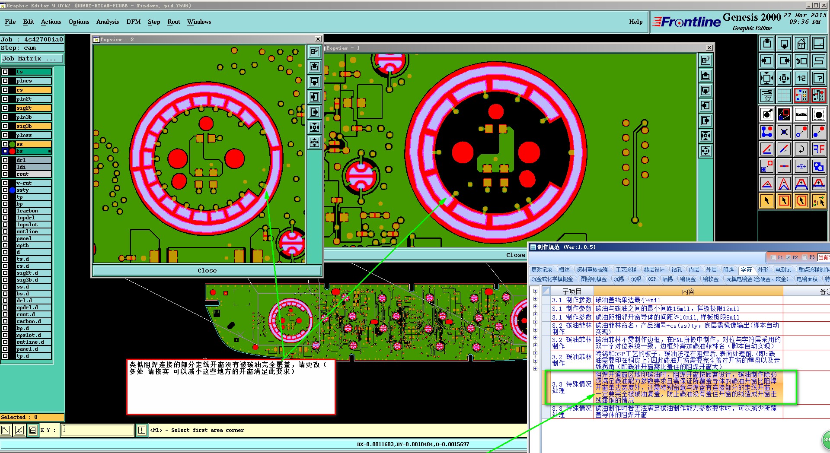Click the ruler measure tool icon
Screen dimensions: 830x453
(801, 114)
